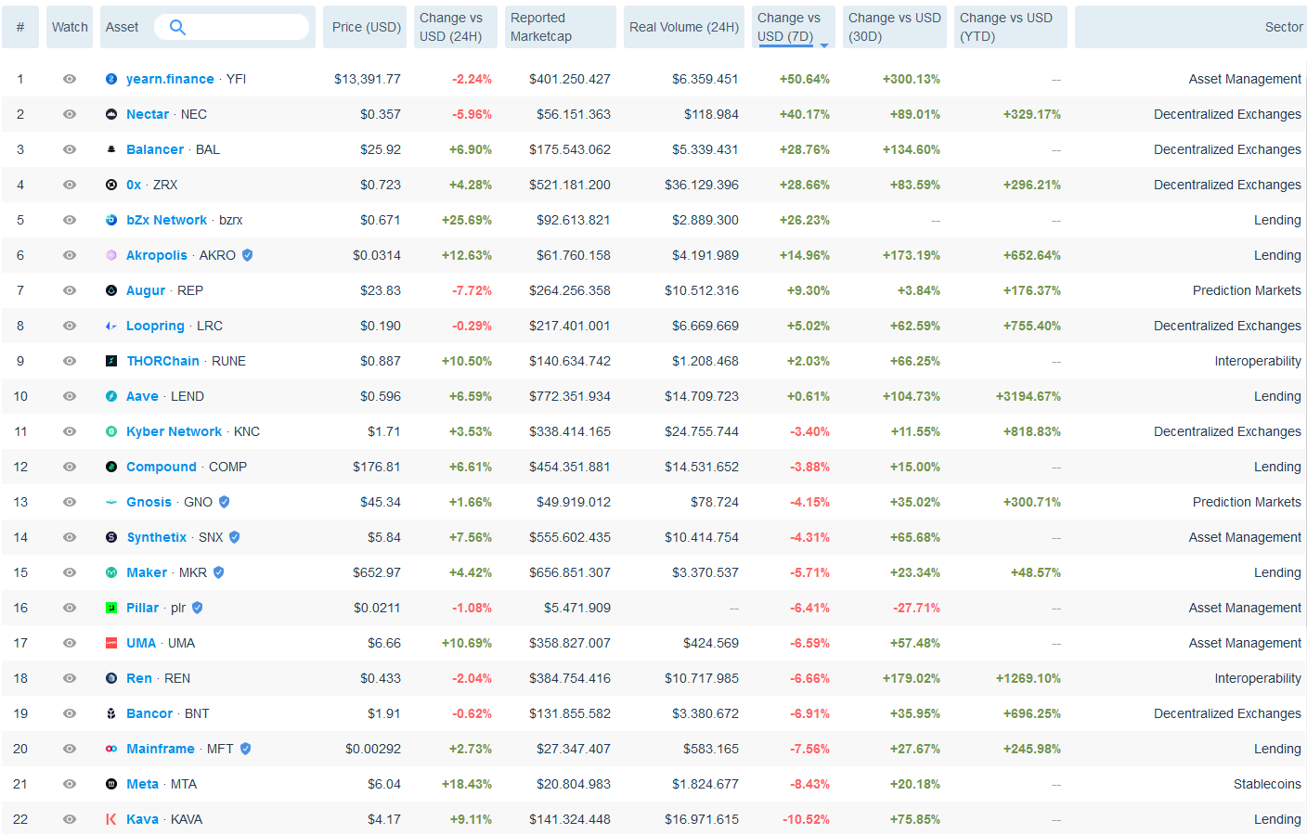
Task: Click the sort arrow on Change vs USD (7D)
Action: tap(823, 45)
